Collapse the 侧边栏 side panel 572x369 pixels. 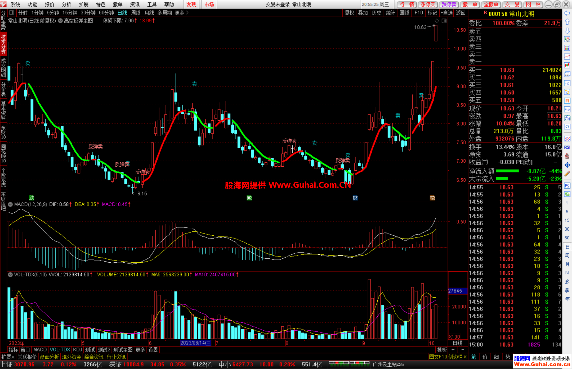click(x=457, y=357)
